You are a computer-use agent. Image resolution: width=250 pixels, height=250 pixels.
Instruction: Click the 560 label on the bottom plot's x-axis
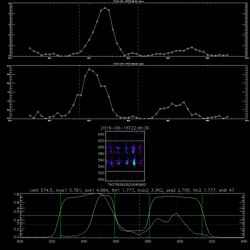coord(116,241)
